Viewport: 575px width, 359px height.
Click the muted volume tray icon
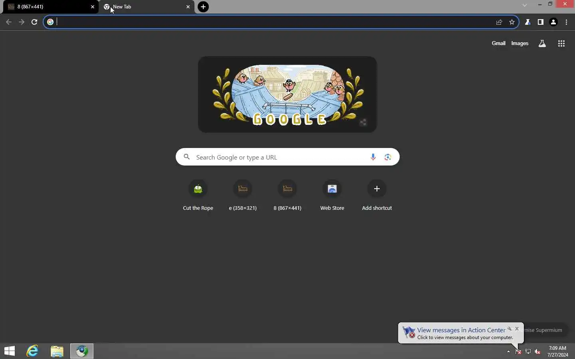[537, 351]
